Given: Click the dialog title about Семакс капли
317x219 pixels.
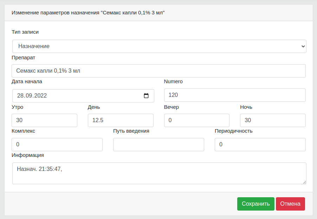Looking at the screenshot, I should point(88,13).
